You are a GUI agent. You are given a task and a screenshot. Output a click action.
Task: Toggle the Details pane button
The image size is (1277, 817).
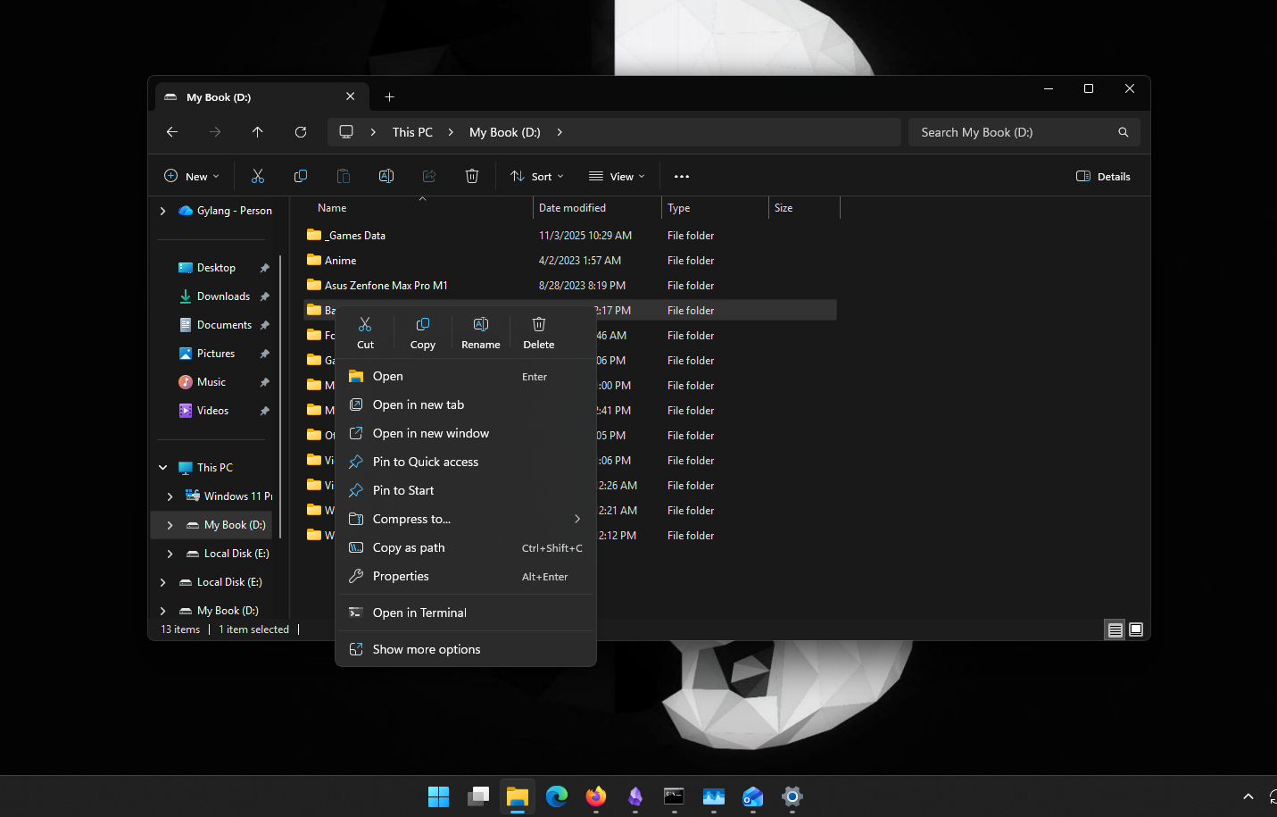1103,177
